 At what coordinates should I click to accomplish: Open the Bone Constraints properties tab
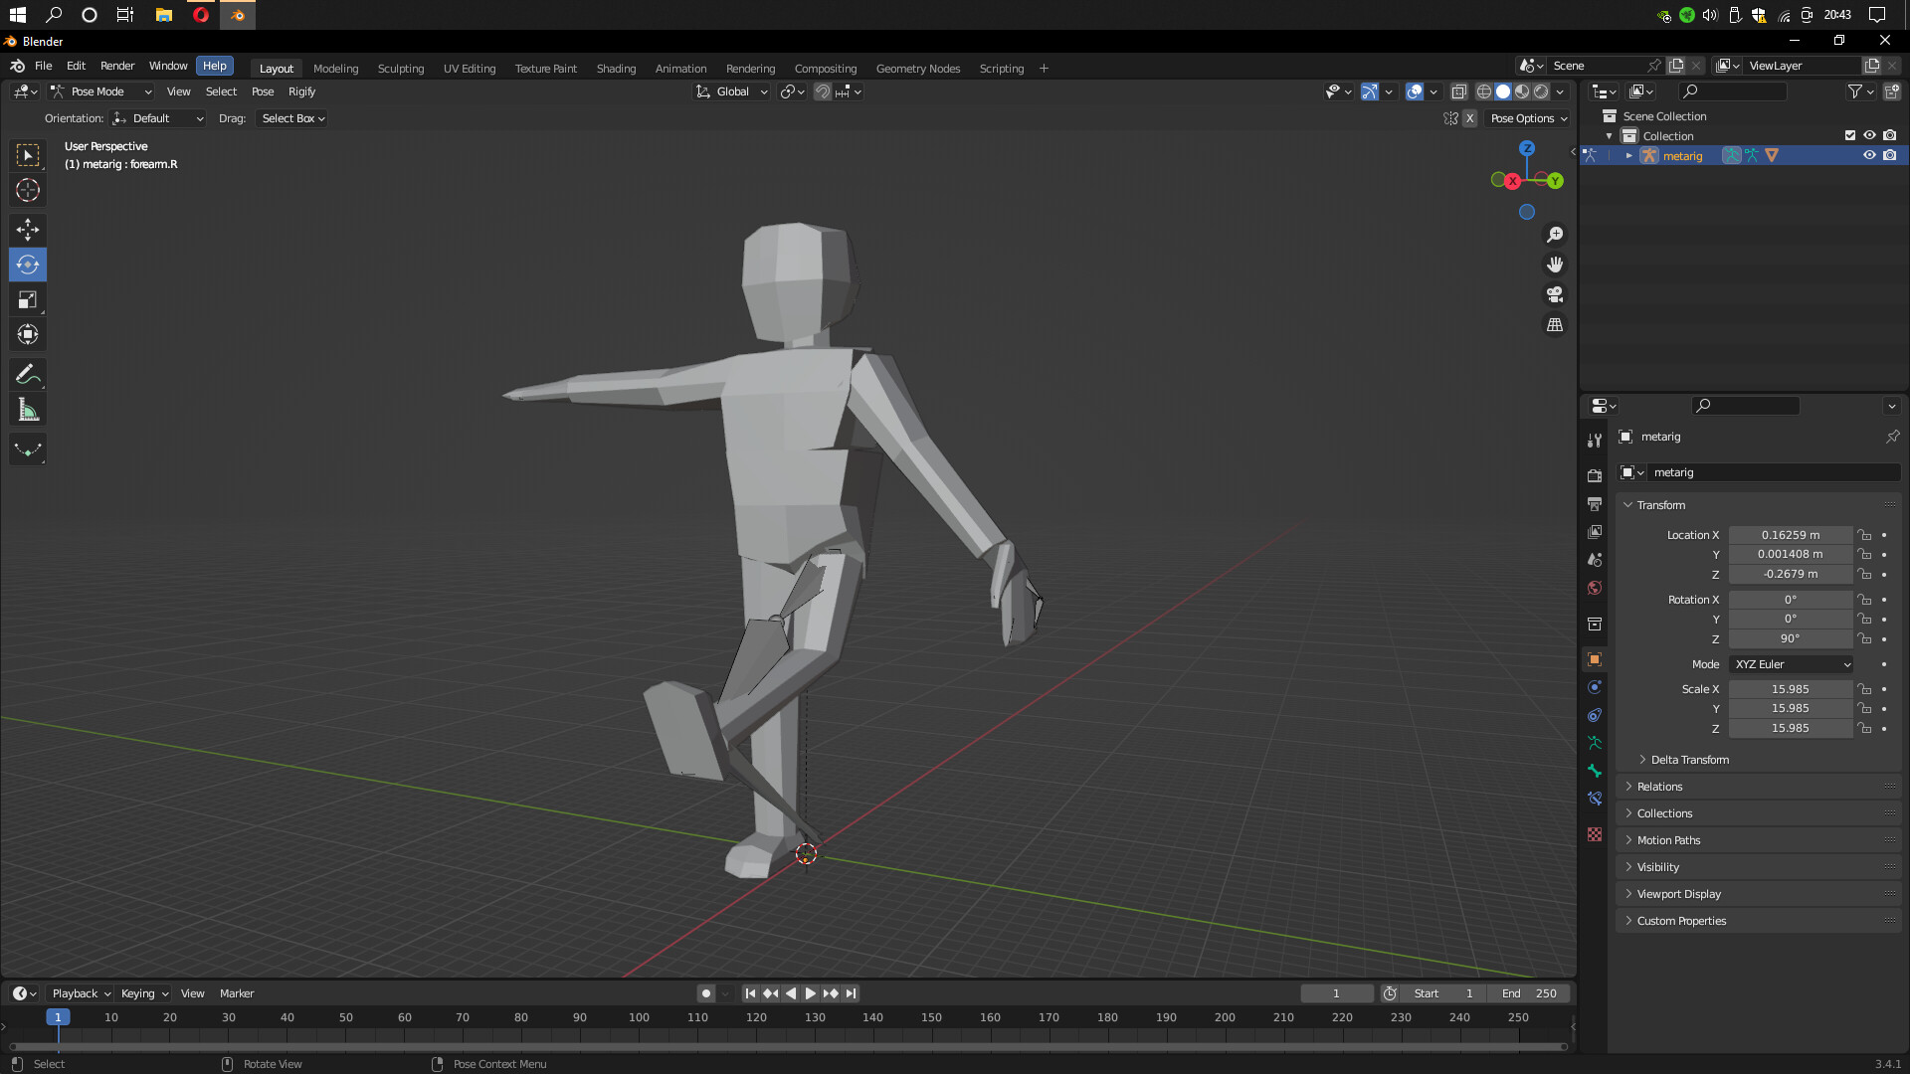tap(1595, 799)
